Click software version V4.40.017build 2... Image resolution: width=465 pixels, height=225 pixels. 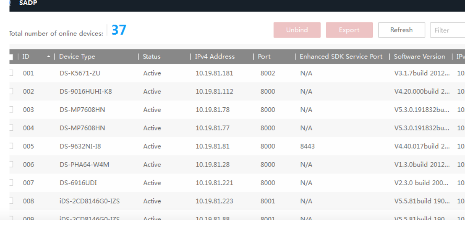422,146
